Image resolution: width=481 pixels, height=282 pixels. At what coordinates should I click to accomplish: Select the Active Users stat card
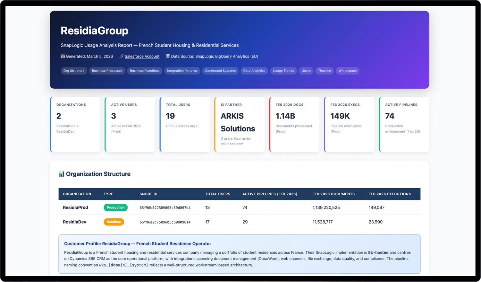(x=130, y=125)
